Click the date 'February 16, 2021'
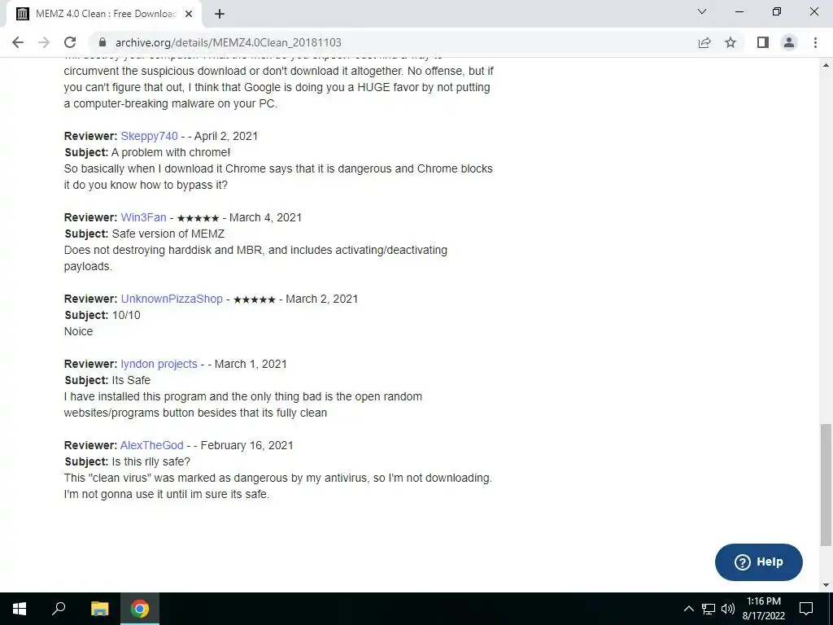This screenshot has width=833, height=625. coord(247,445)
